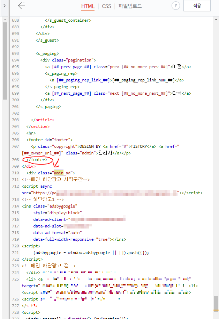Click comment 메인 하단광고 시작구간
The image size is (219, 319).
pyautogui.click(x=55, y=180)
